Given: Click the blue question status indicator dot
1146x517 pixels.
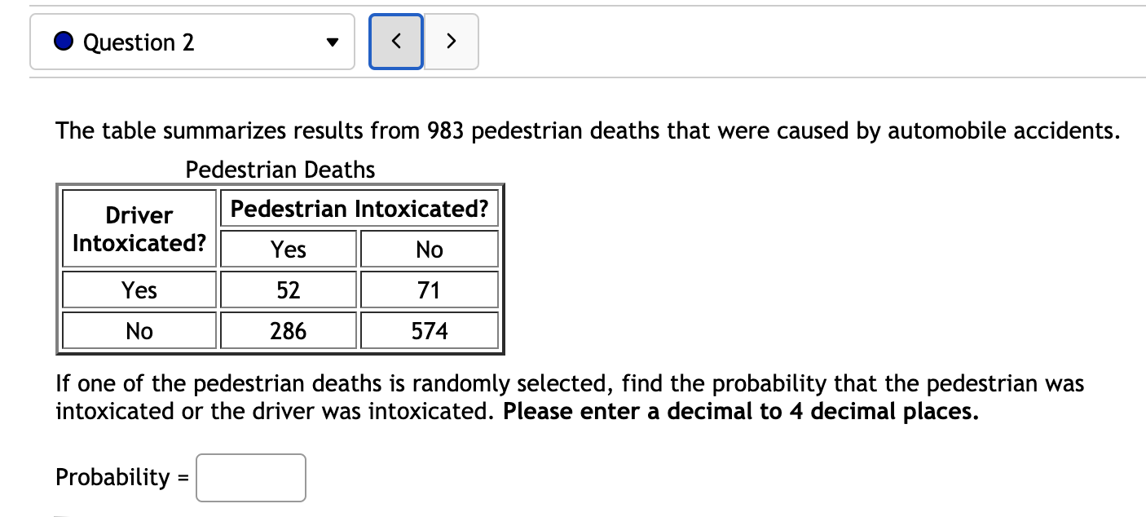Looking at the screenshot, I should tap(64, 42).
